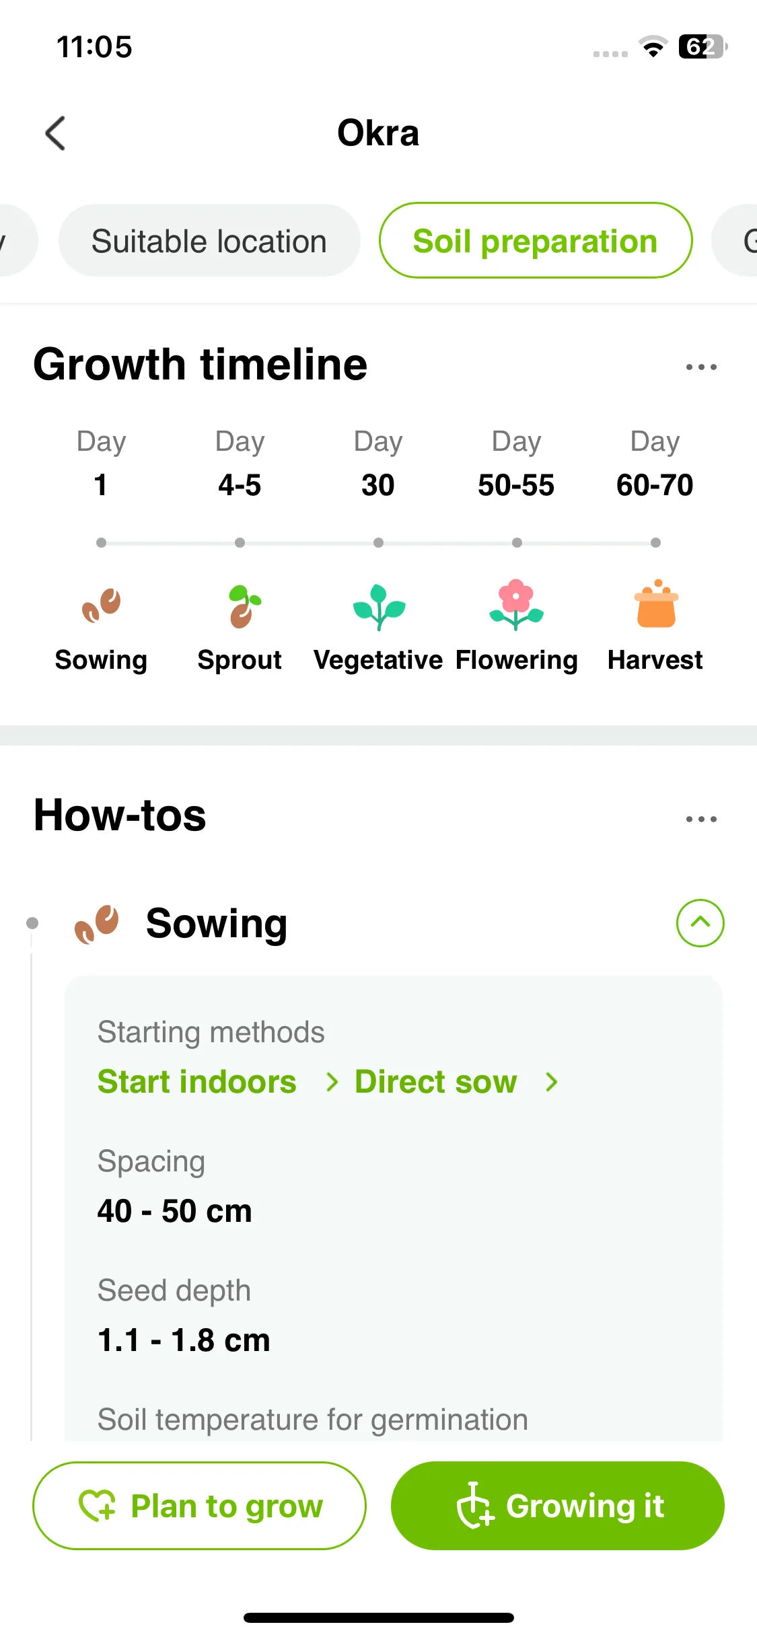Open Growth timeline three-dot menu
Screen dimensions: 757x1639
tap(701, 367)
